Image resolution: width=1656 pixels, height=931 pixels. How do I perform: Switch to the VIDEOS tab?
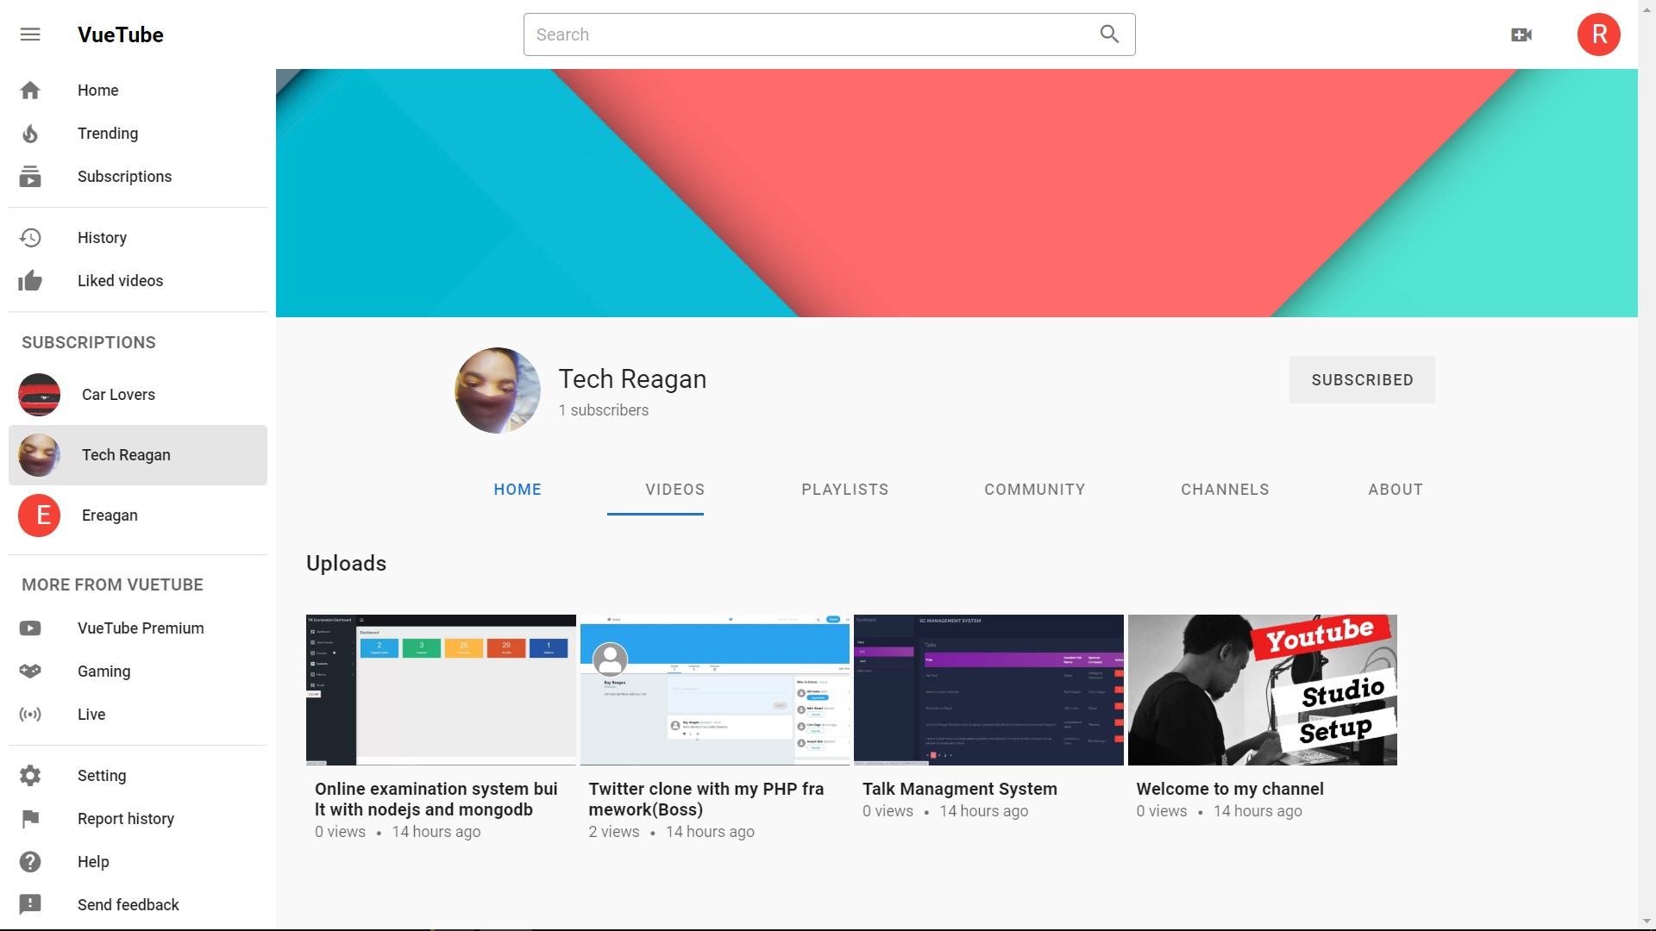[x=674, y=490]
